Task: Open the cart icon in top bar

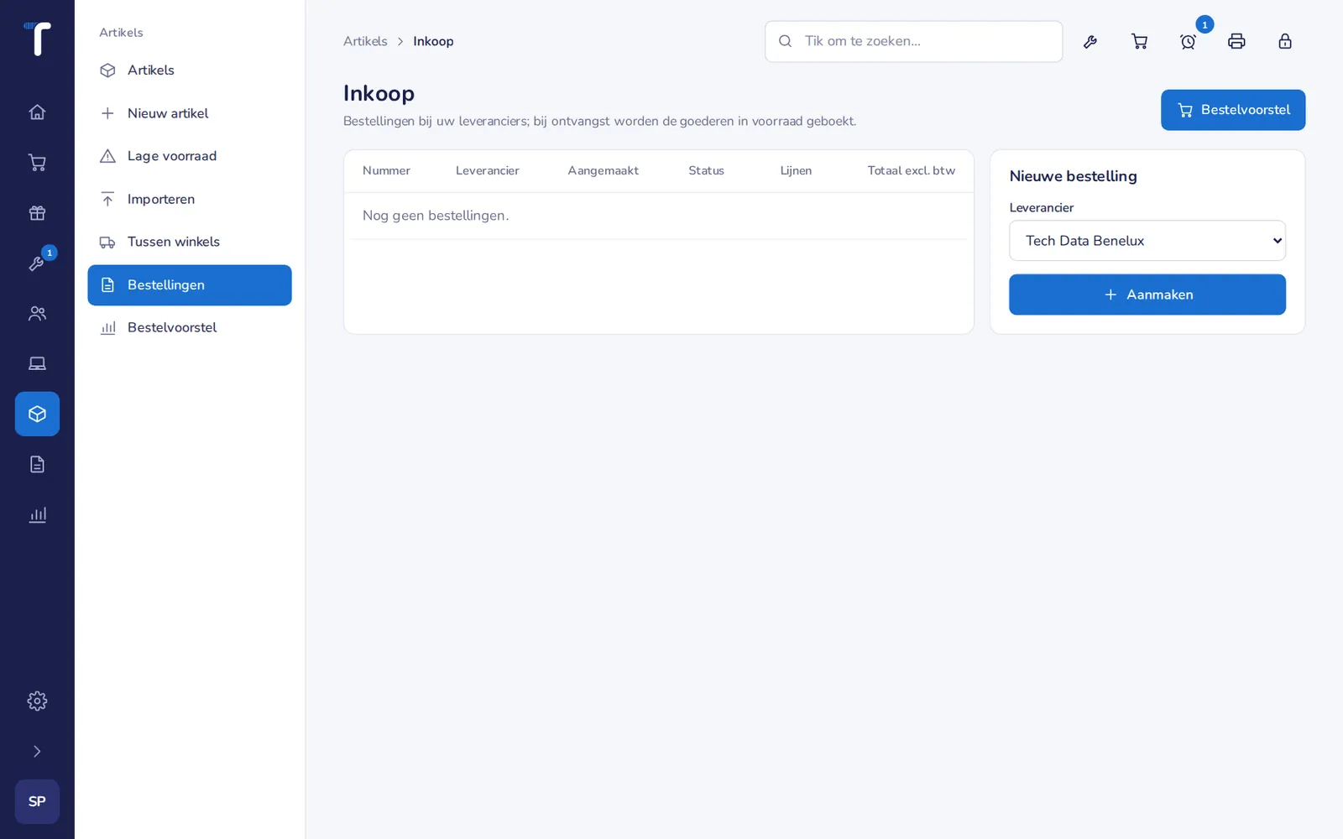Action: [x=1139, y=41]
